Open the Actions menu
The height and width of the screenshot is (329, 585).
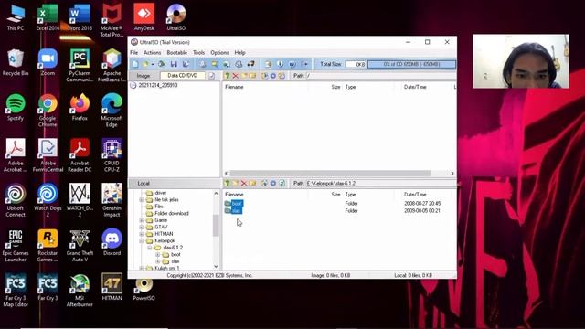[x=153, y=53]
